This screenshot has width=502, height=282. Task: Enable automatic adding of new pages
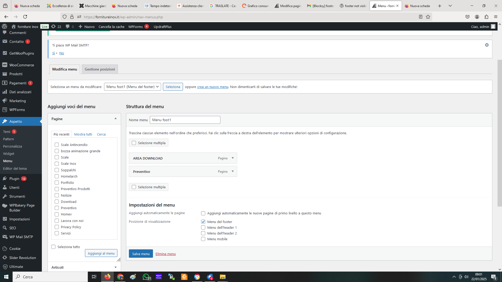203,213
